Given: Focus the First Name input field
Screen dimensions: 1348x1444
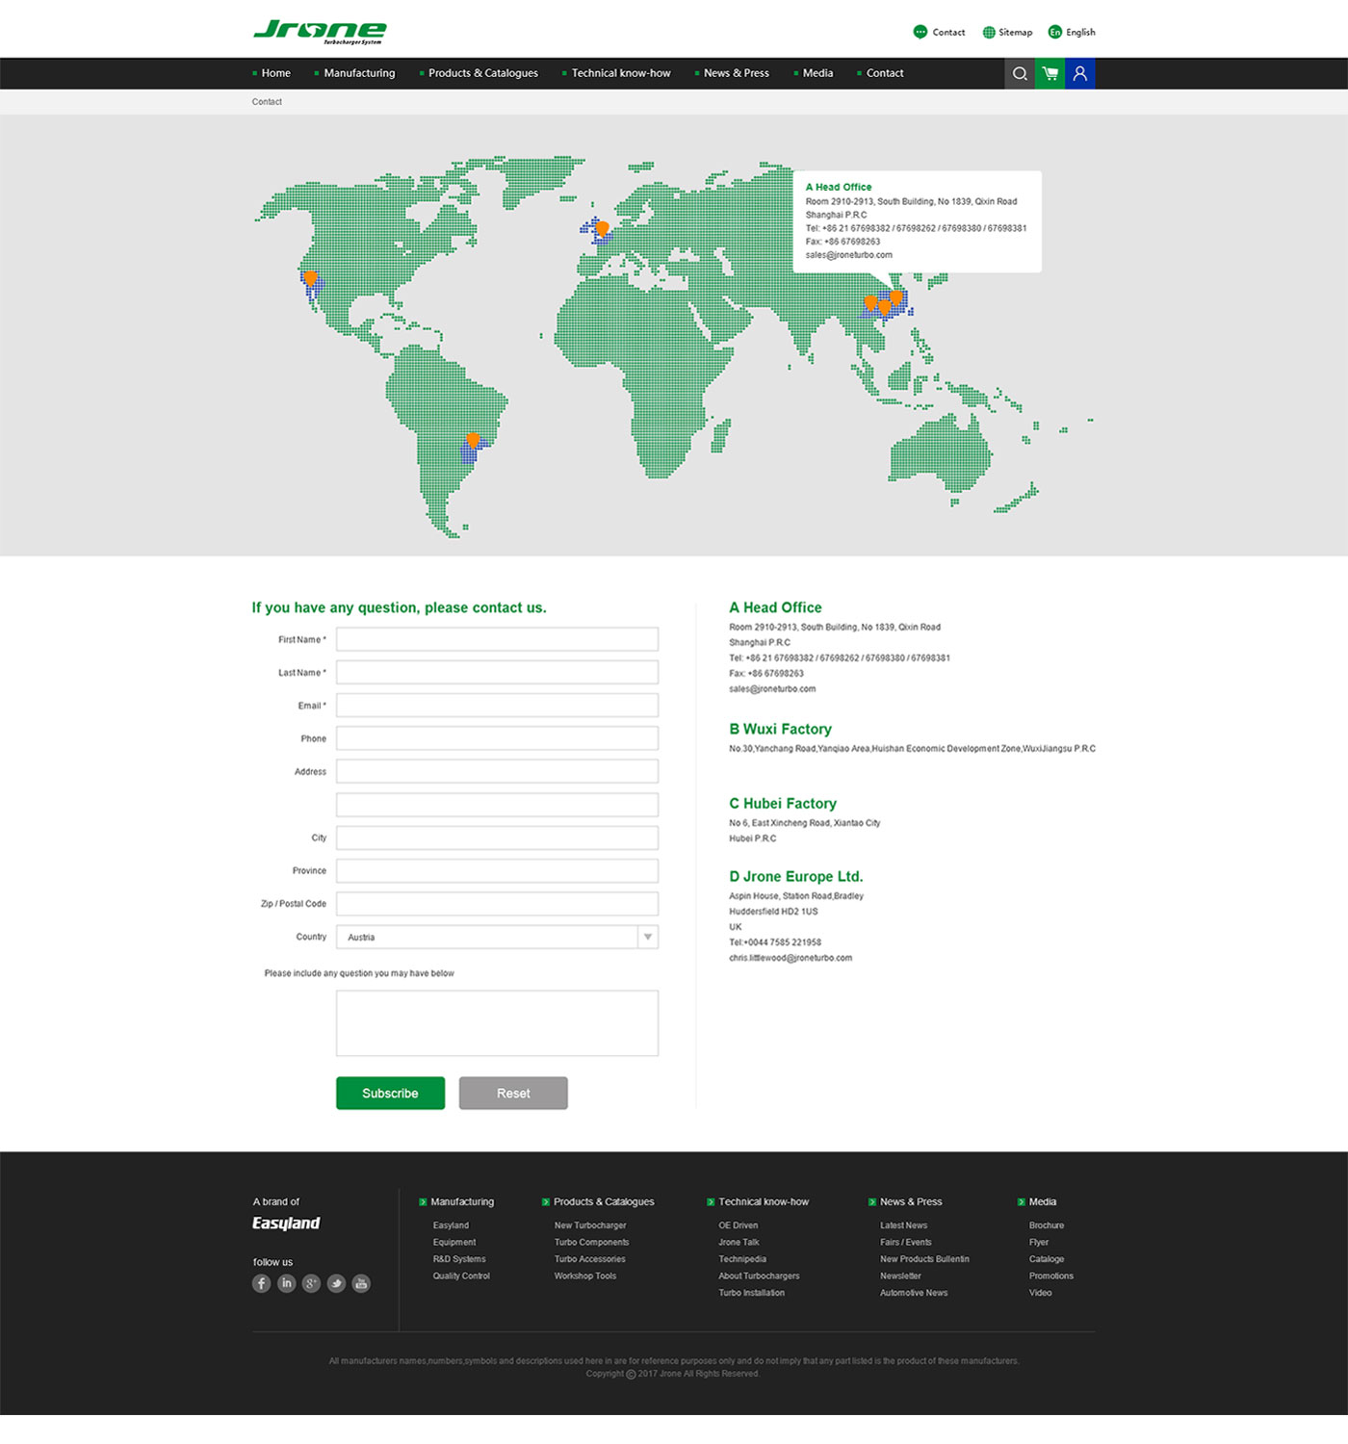Looking at the screenshot, I should (x=497, y=639).
